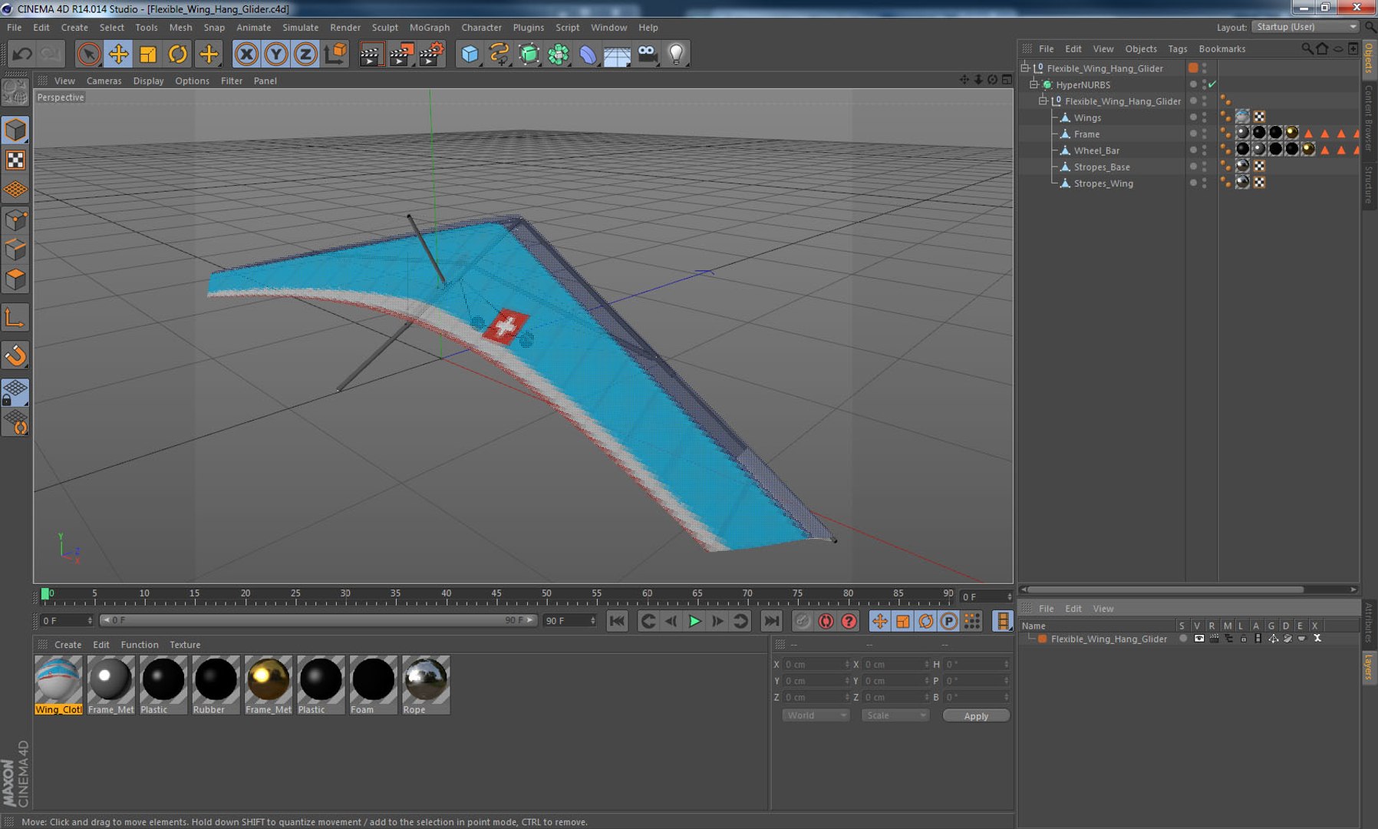The image size is (1378, 829).
Task: Switch to the Content Browser side tab
Action: [x=1369, y=117]
